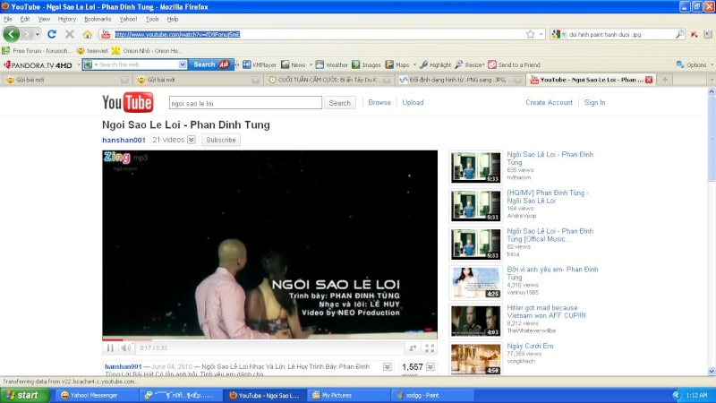Click the Upload link
Image resolution: width=716 pixels, height=403 pixels.
pyautogui.click(x=413, y=102)
